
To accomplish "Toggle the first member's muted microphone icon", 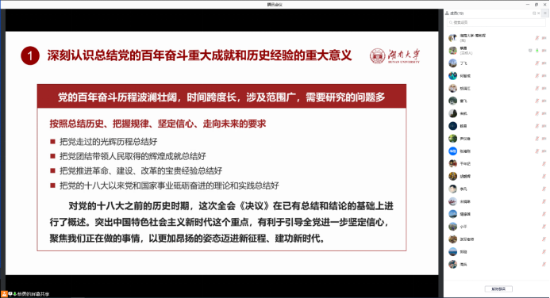I will (x=537, y=38).
